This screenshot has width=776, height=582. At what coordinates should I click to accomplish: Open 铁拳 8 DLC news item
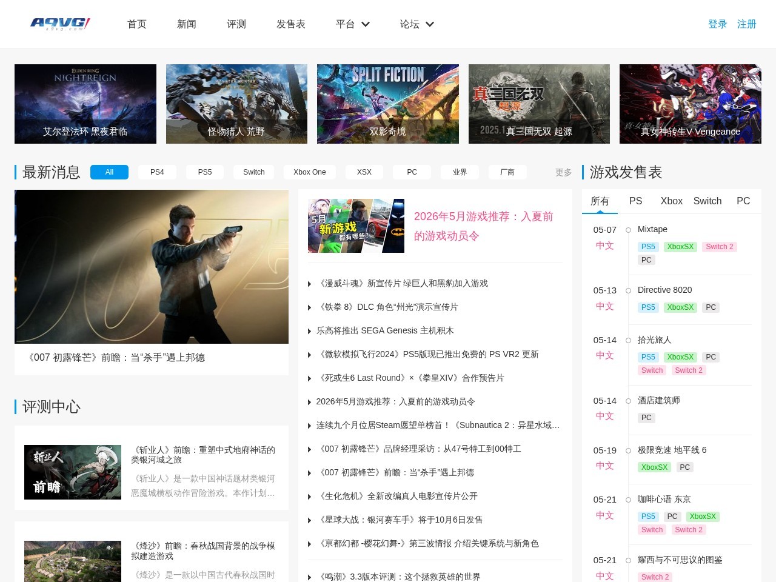[387, 307]
